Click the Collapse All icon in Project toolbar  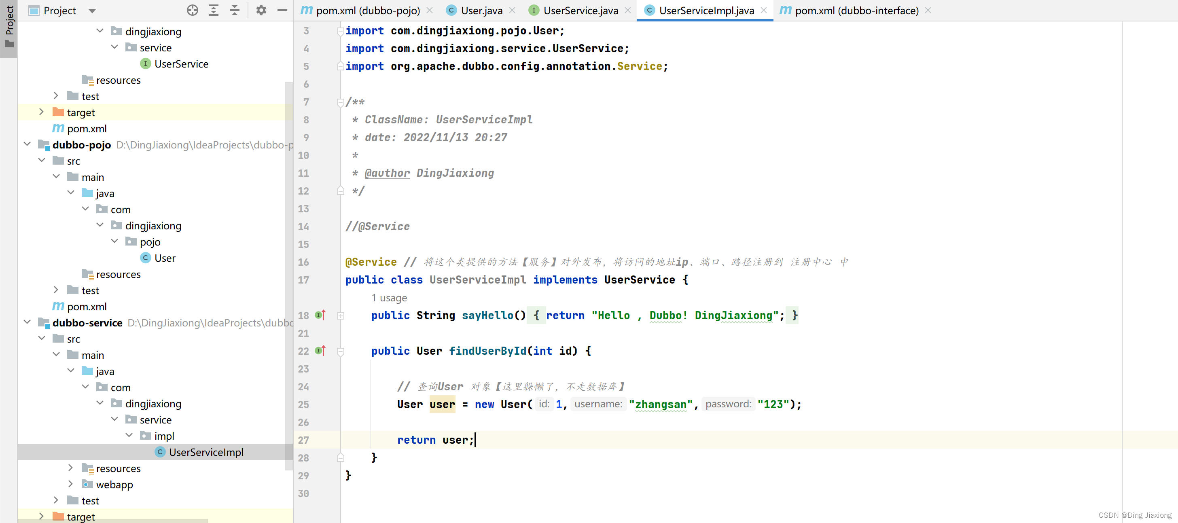[235, 10]
